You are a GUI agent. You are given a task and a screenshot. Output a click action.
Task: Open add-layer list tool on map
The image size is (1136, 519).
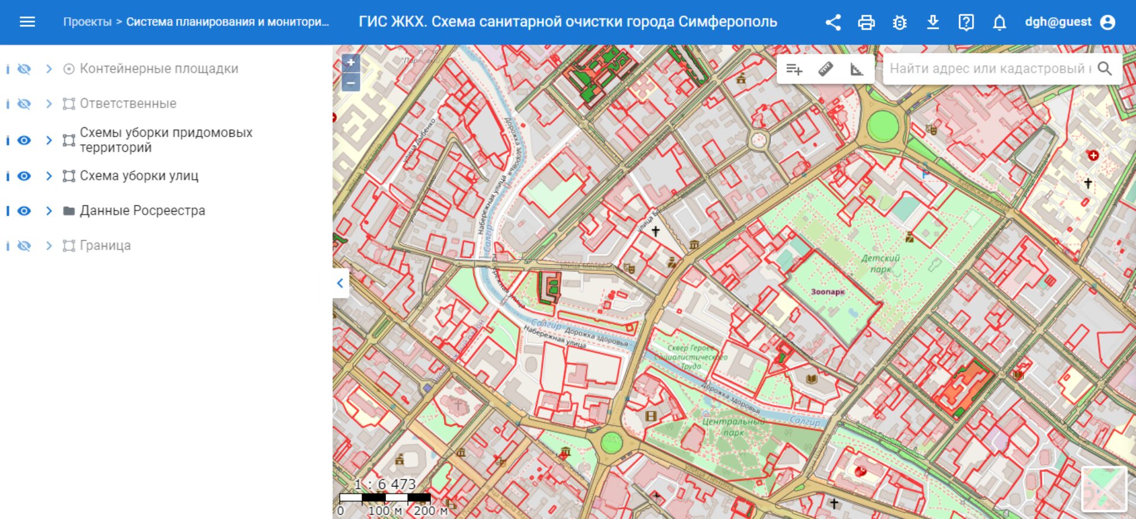794,69
